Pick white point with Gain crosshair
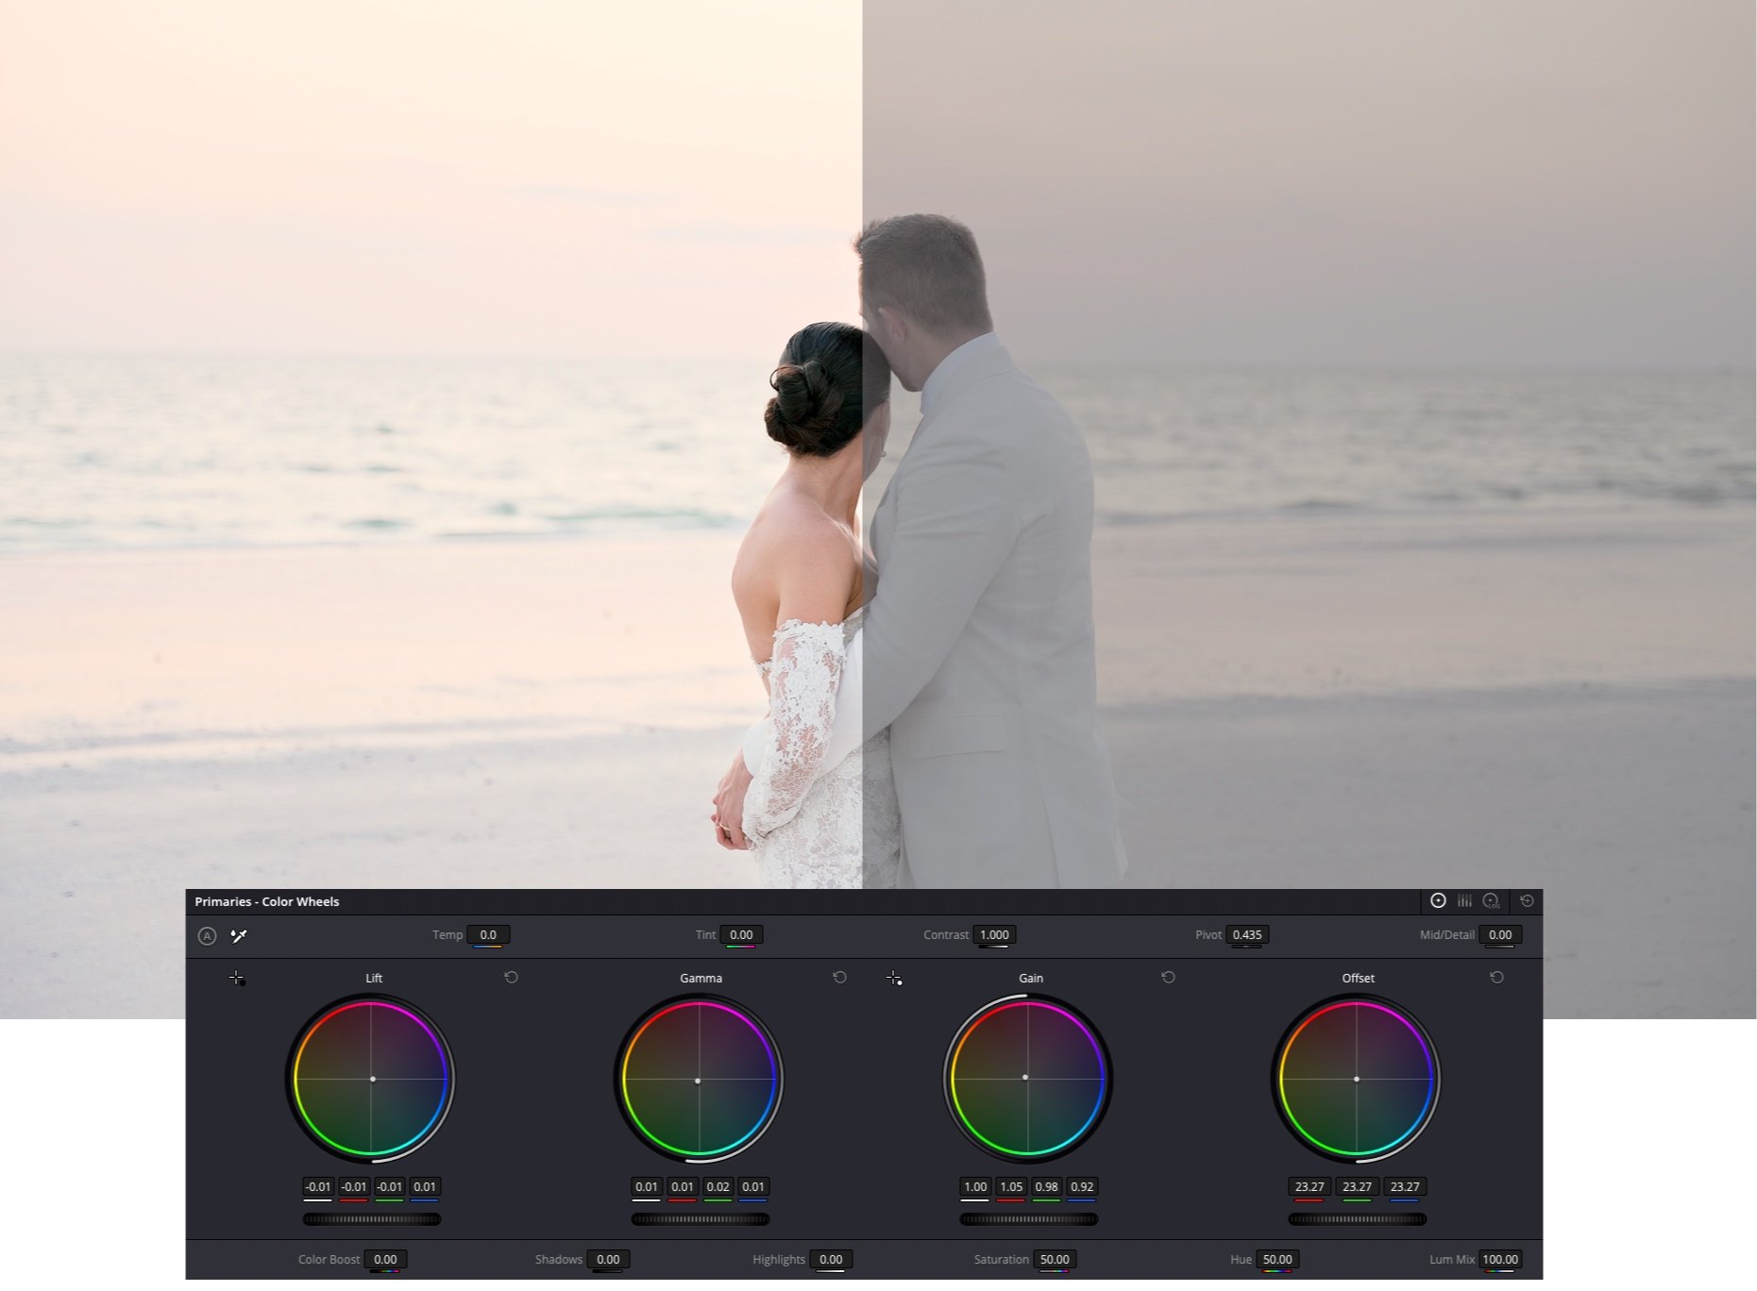 (x=894, y=979)
